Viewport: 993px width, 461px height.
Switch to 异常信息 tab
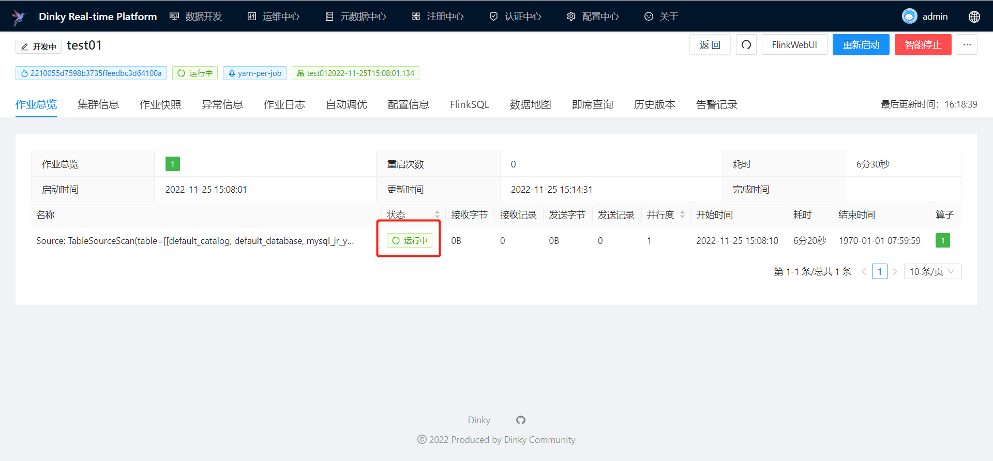coord(222,104)
